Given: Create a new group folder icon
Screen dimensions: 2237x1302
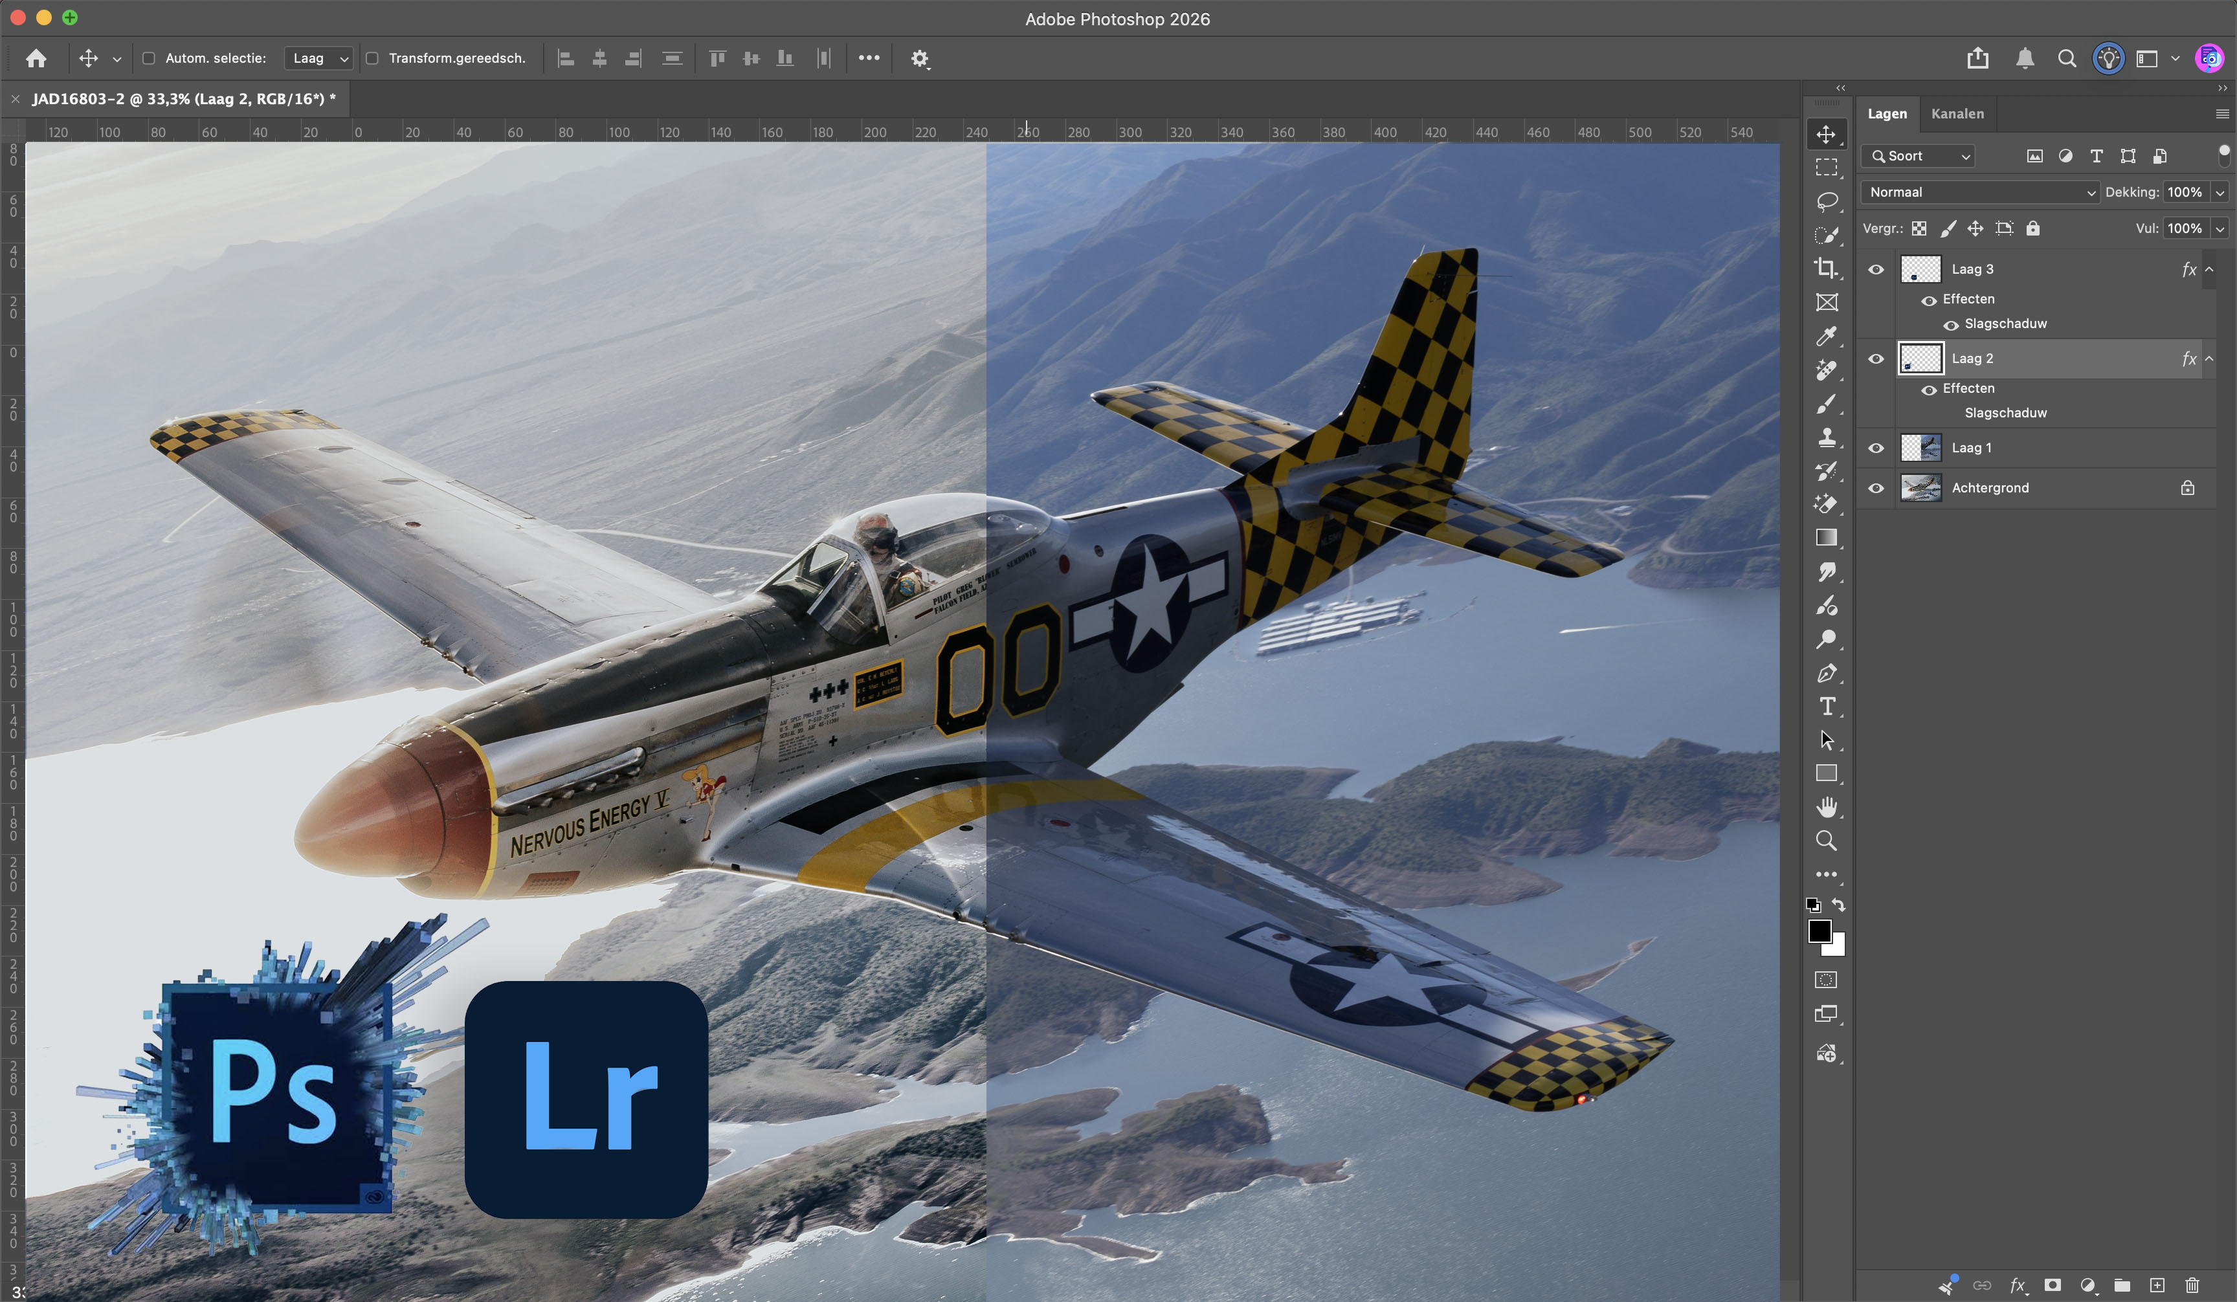Looking at the screenshot, I should 2122,1285.
